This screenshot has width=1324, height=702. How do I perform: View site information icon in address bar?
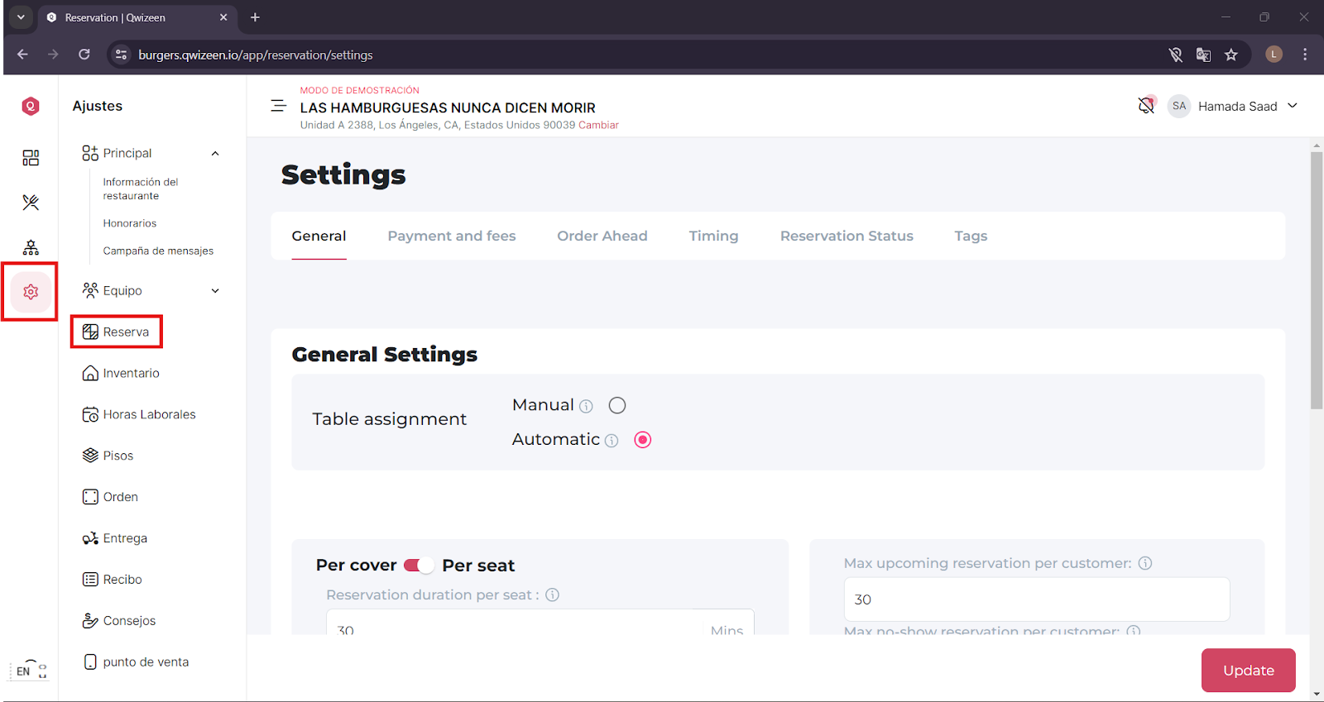pos(122,55)
